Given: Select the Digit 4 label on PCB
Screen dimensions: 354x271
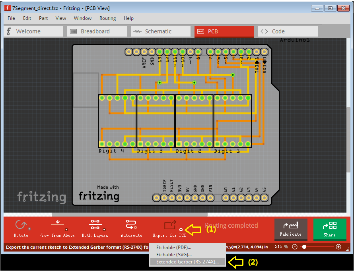Looking at the screenshot, I should tap(111, 151).
